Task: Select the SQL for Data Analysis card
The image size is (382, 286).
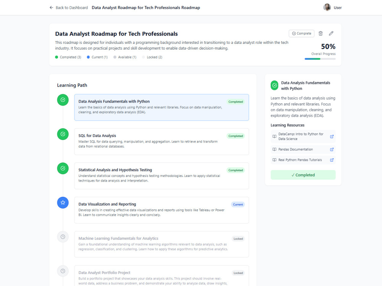Action: tap(162, 141)
